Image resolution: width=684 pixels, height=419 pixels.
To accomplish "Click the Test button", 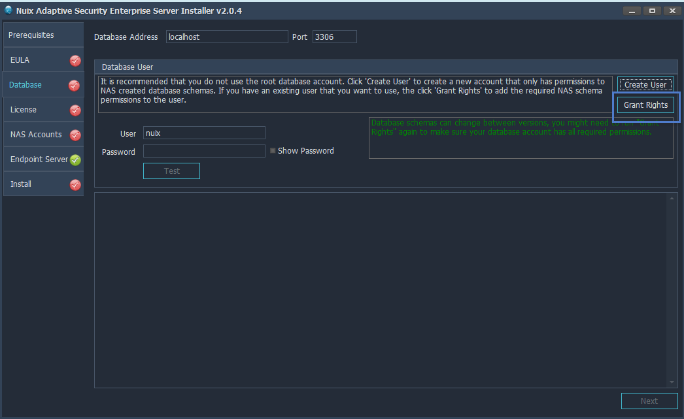I will pos(171,171).
